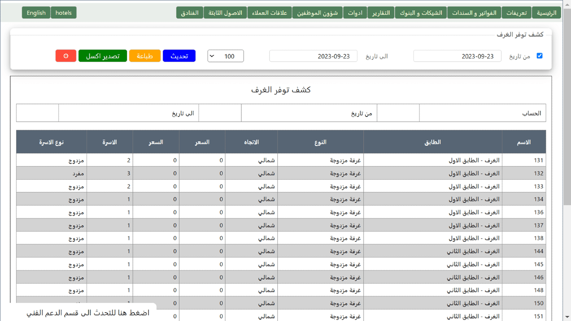
Task: Switch language using the English button
Action: coord(36,13)
